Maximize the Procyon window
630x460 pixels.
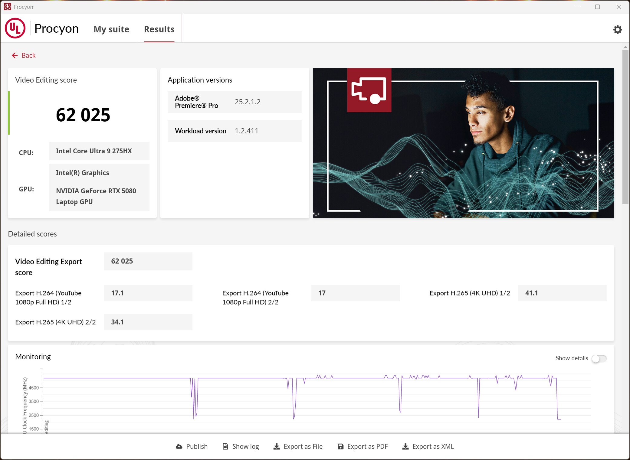[597, 7]
